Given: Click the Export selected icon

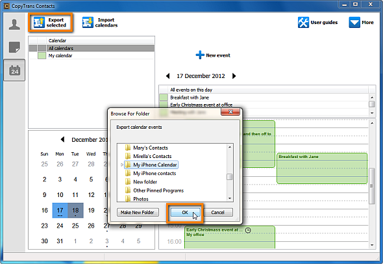Looking at the screenshot, I should coord(39,23).
